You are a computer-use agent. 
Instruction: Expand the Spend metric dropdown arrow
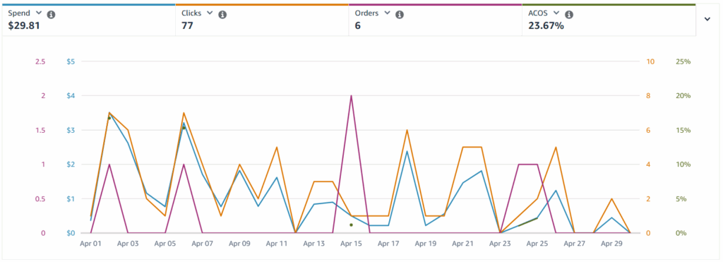point(39,13)
